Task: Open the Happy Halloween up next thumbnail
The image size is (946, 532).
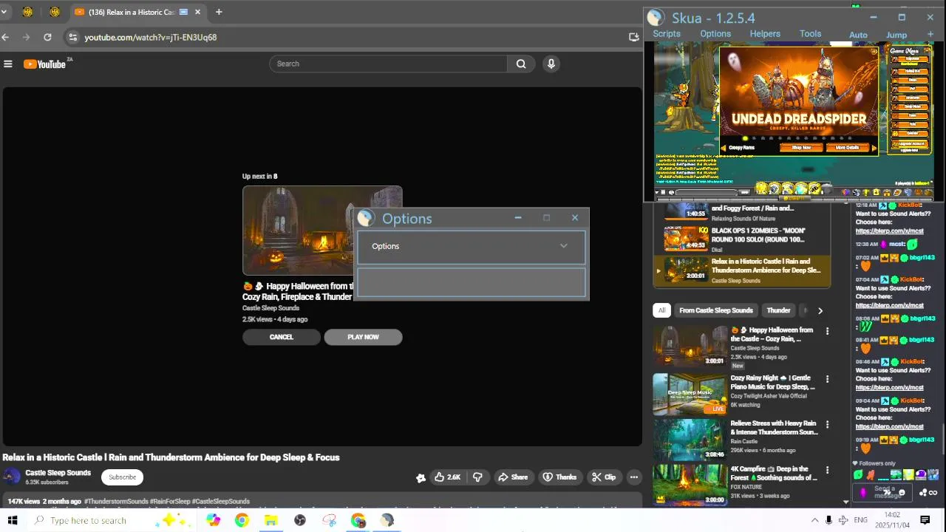Action: (322, 231)
